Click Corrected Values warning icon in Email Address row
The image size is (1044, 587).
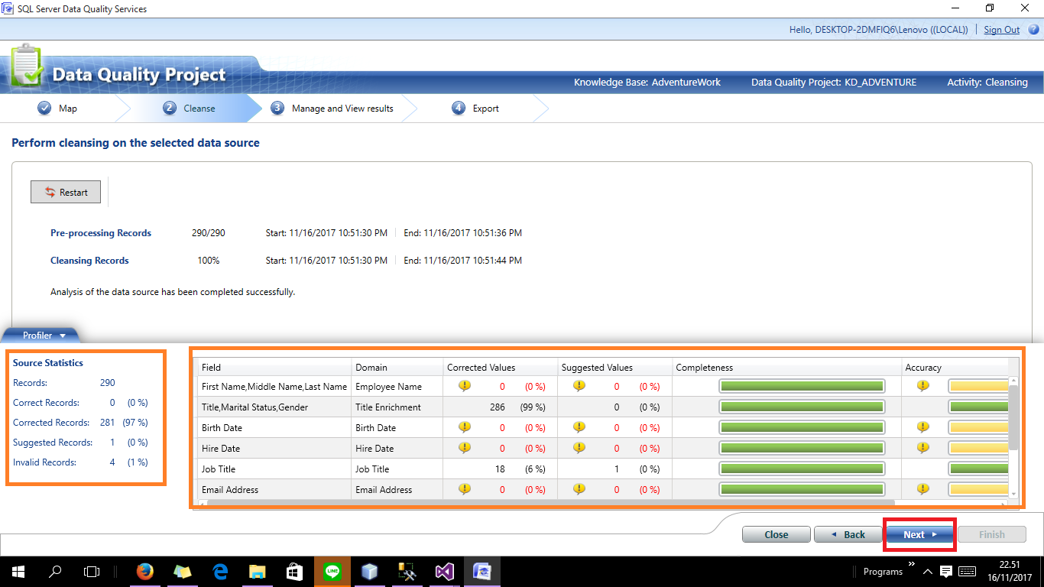465,489
